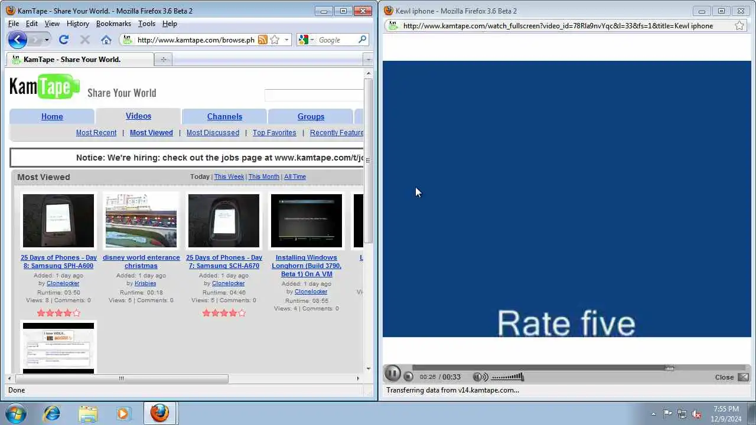Click the video seek progress bar
This screenshot has height=425, width=756.
tap(579, 368)
